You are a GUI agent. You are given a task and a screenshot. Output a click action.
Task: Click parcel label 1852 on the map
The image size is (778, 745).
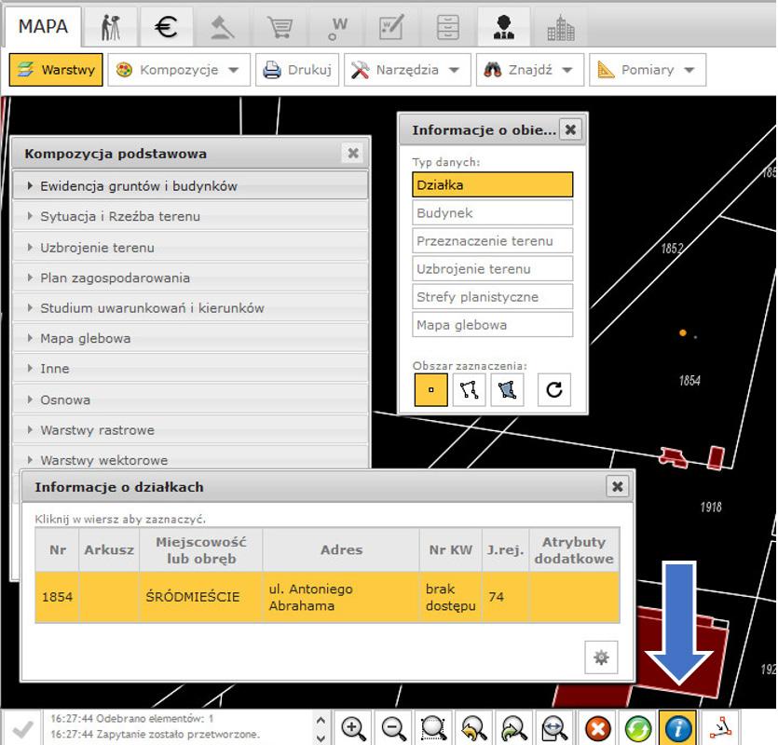[x=673, y=248]
